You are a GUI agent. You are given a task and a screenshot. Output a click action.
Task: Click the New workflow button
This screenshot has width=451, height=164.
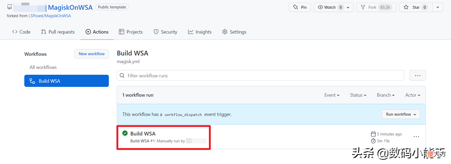92,54
